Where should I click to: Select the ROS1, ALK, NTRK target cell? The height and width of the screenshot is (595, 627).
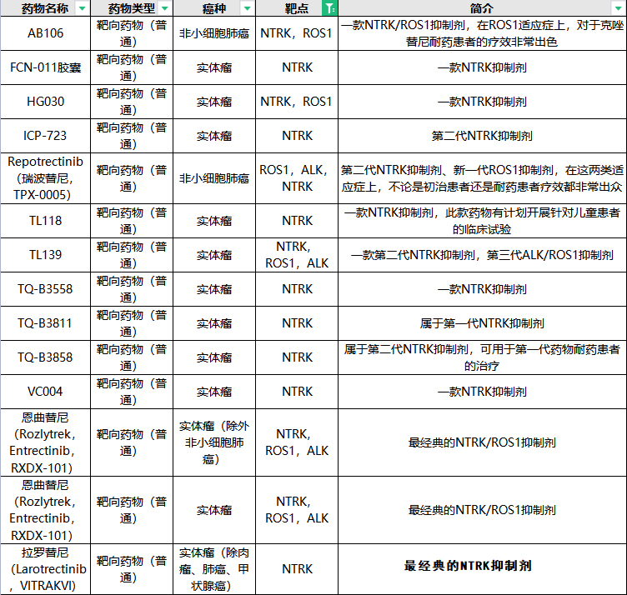tap(297, 178)
